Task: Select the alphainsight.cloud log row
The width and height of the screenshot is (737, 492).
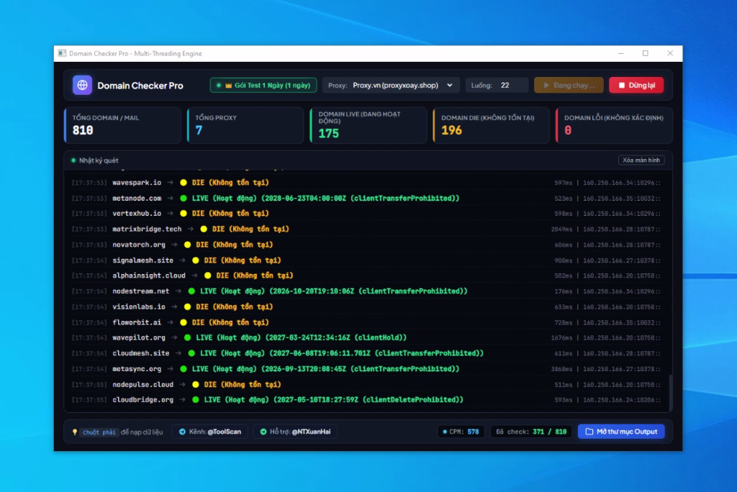Action: point(366,275)
